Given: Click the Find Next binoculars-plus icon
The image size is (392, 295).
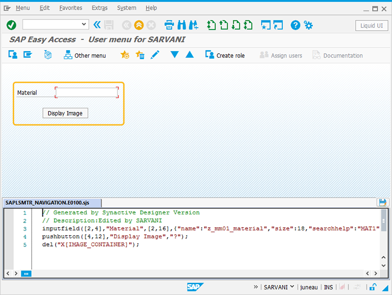Looking at the screenshot, I should (x=194, y=25).
